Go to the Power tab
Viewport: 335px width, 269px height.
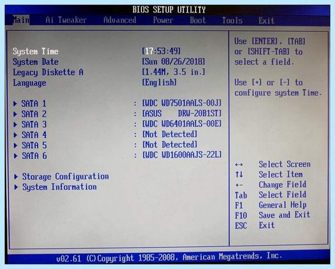point(163,20)
